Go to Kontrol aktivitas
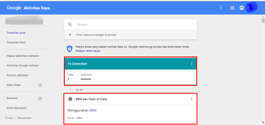The height and width of the screenshot is (125, 265). [x=17, y=75]
